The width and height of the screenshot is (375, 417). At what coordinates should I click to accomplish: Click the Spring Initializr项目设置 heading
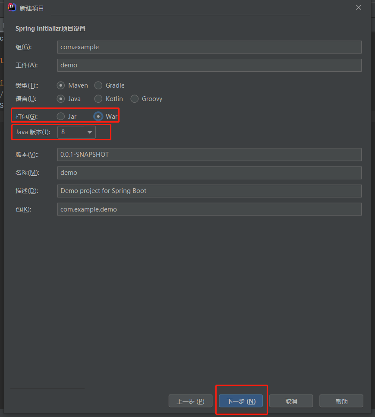[50, 28]
